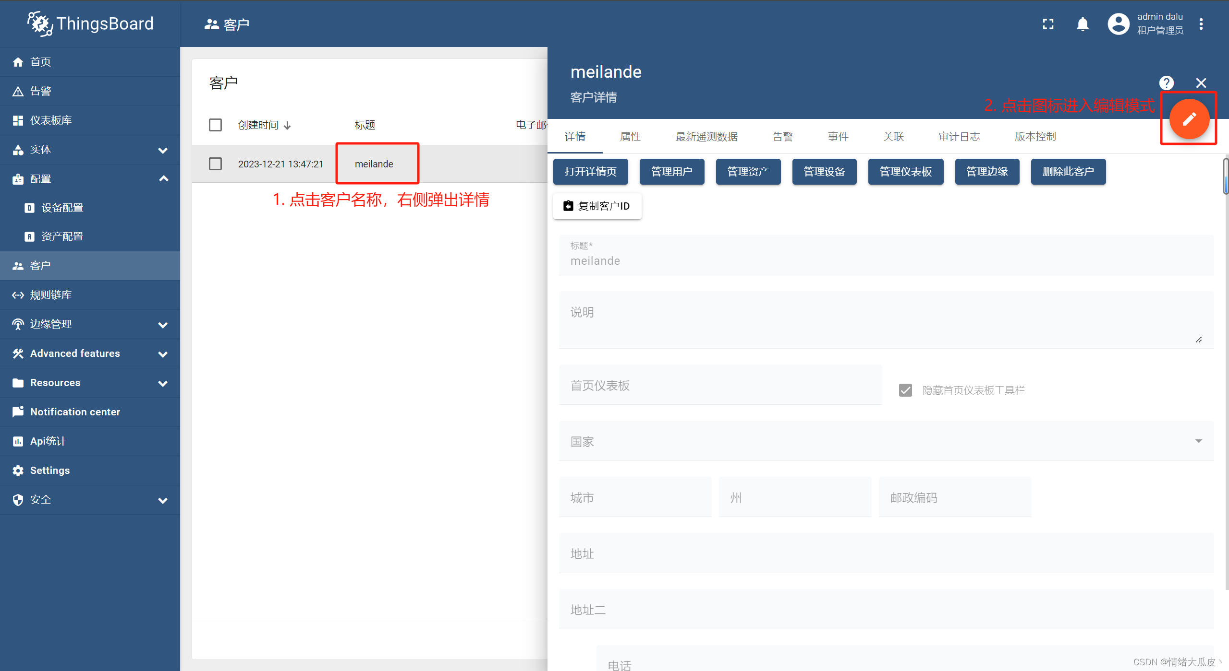Switch to the 属性 (Attributes) tab

click(629, 136)
